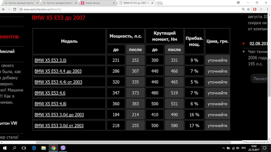Open link BMW X5 E53 3.0d до 2003
Image resolution: width=271 pixels, height=152 pixels.
(59, 115)
